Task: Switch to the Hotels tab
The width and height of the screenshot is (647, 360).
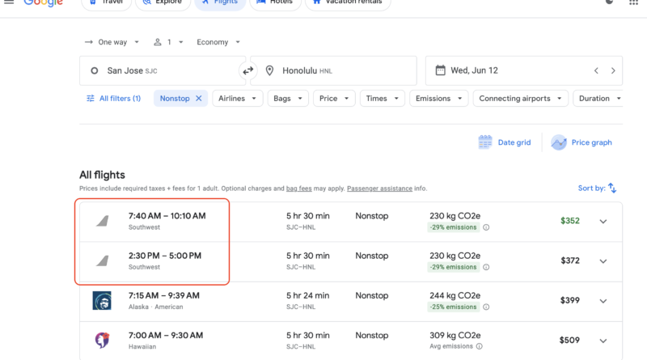Action: coord(273,2)
